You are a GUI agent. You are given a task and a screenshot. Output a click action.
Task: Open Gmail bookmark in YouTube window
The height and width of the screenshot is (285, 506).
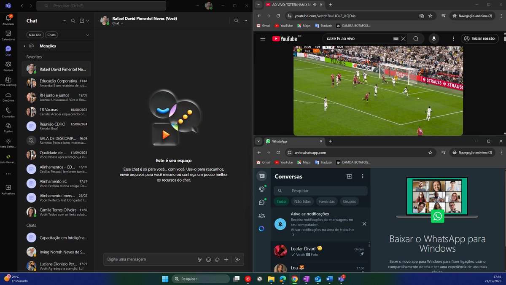(x=263, y=26)
